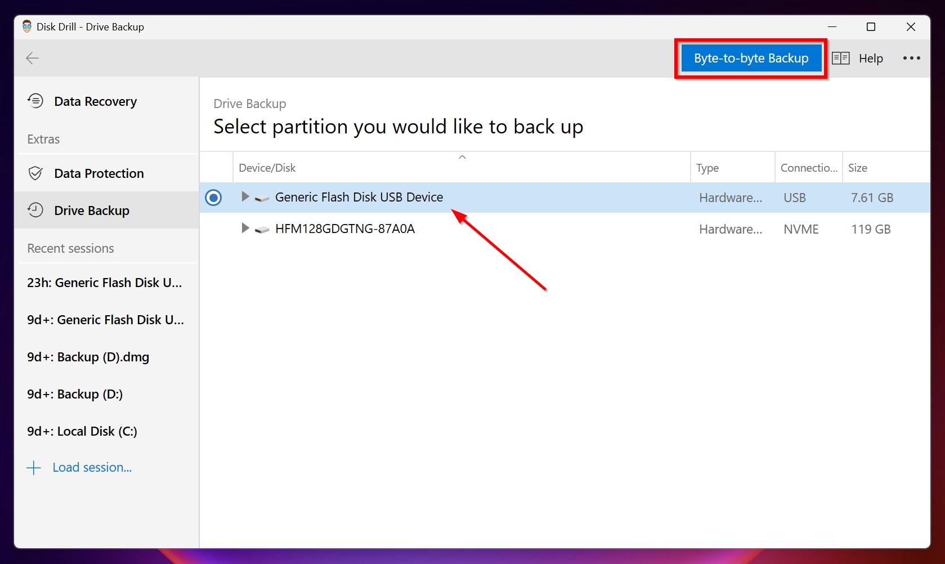
Task: Open the Help book icon
Action: 841,59
